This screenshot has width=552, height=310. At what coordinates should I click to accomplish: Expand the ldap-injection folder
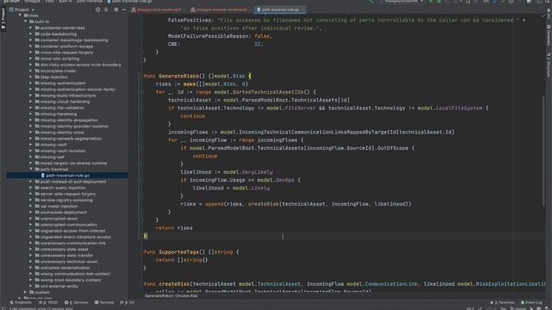click(31, 77)
